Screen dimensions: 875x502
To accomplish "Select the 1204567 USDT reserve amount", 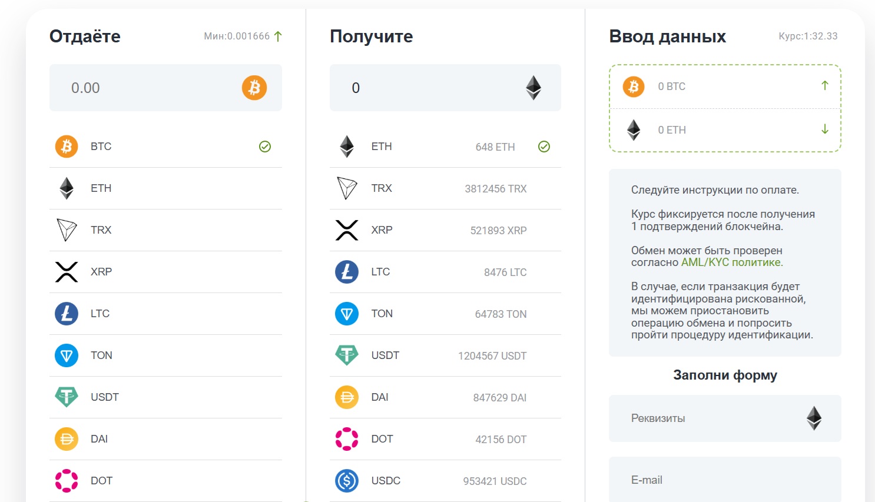I will point(492,356).
